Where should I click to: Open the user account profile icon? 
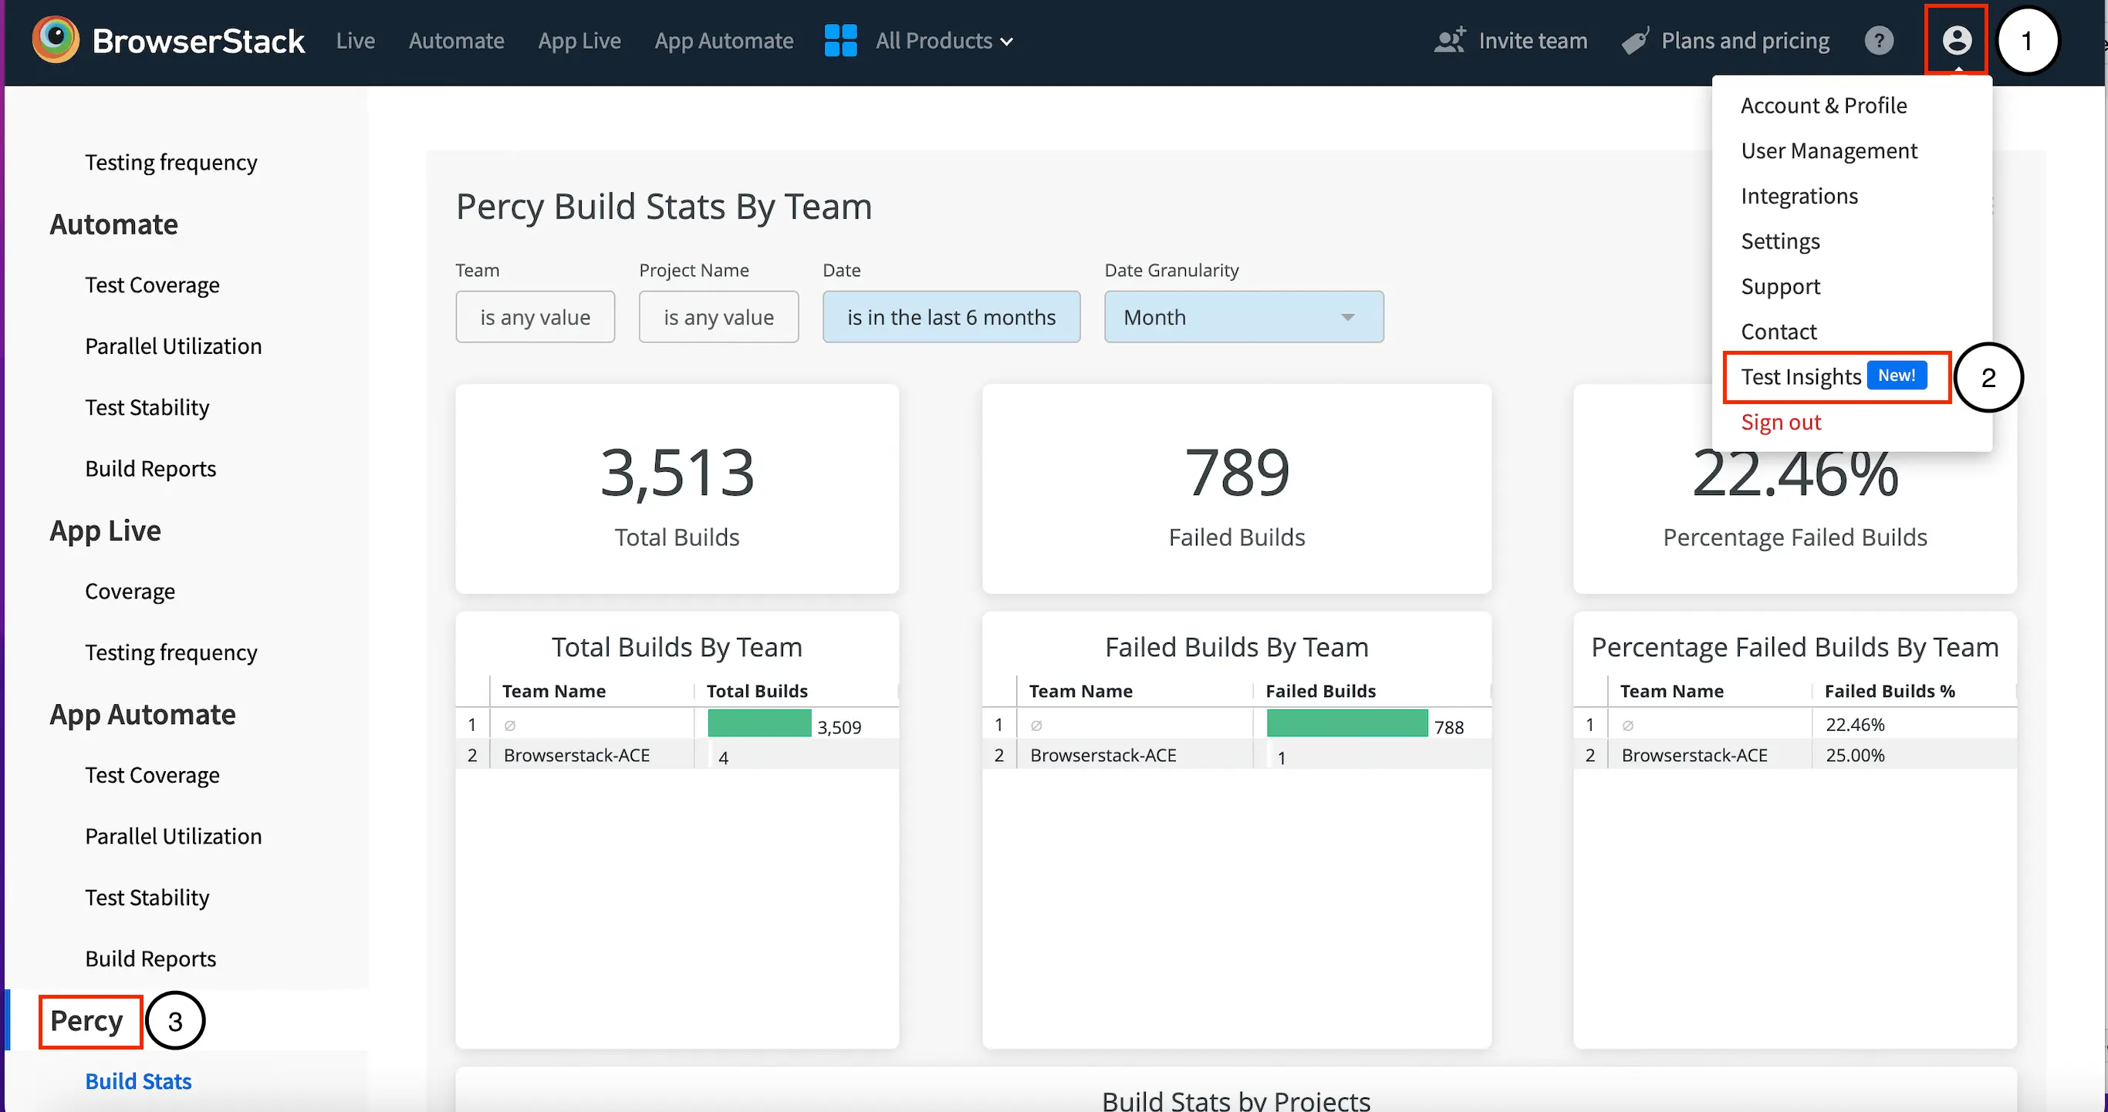tap(1956, 40)
